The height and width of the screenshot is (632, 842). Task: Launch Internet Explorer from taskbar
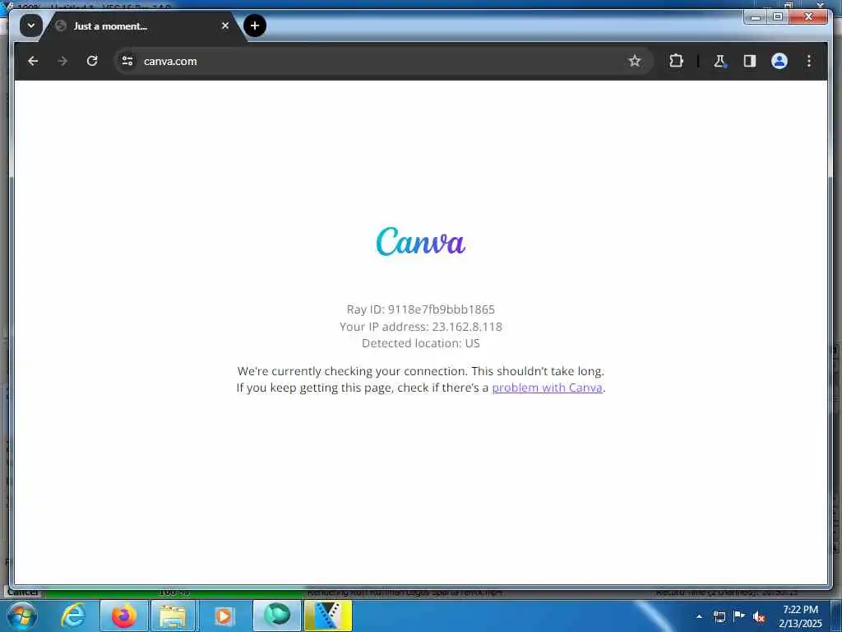pos(73,616)
